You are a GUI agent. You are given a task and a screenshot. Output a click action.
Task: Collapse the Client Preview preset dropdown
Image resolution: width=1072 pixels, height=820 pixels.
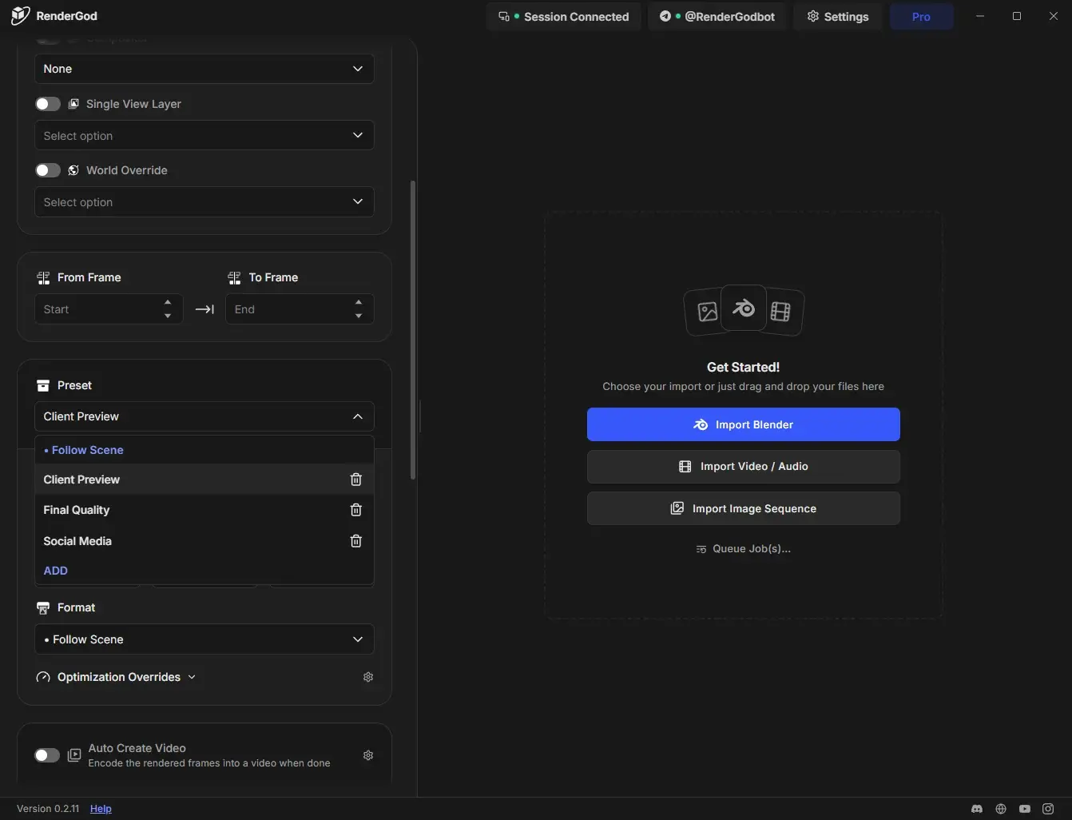(204, 416)
